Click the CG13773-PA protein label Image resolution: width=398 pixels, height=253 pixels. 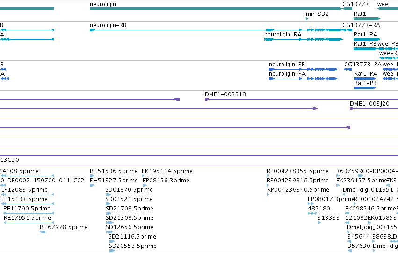363,65
